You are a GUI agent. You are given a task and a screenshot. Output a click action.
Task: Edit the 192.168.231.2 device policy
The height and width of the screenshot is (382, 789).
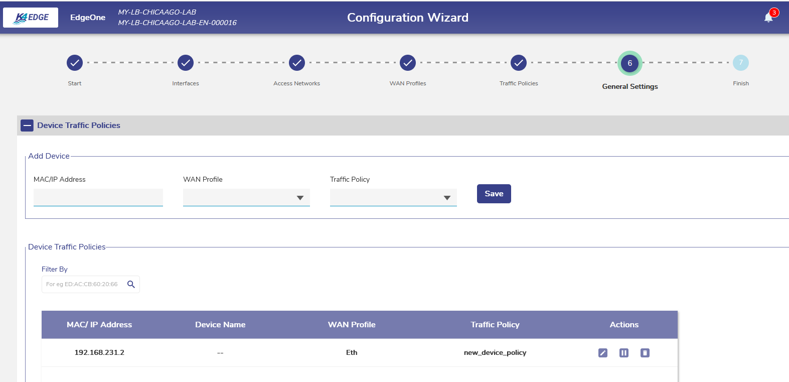(x=603, y=353)
